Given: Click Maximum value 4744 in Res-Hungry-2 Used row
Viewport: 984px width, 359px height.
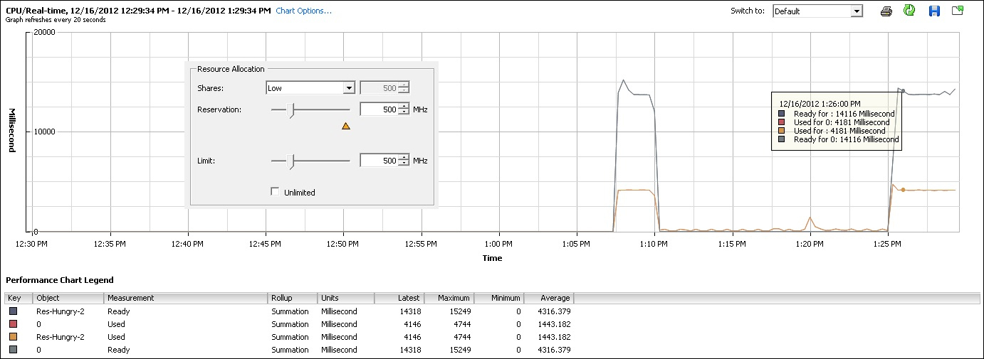Looking at the screenshot, I should (461, 337).
